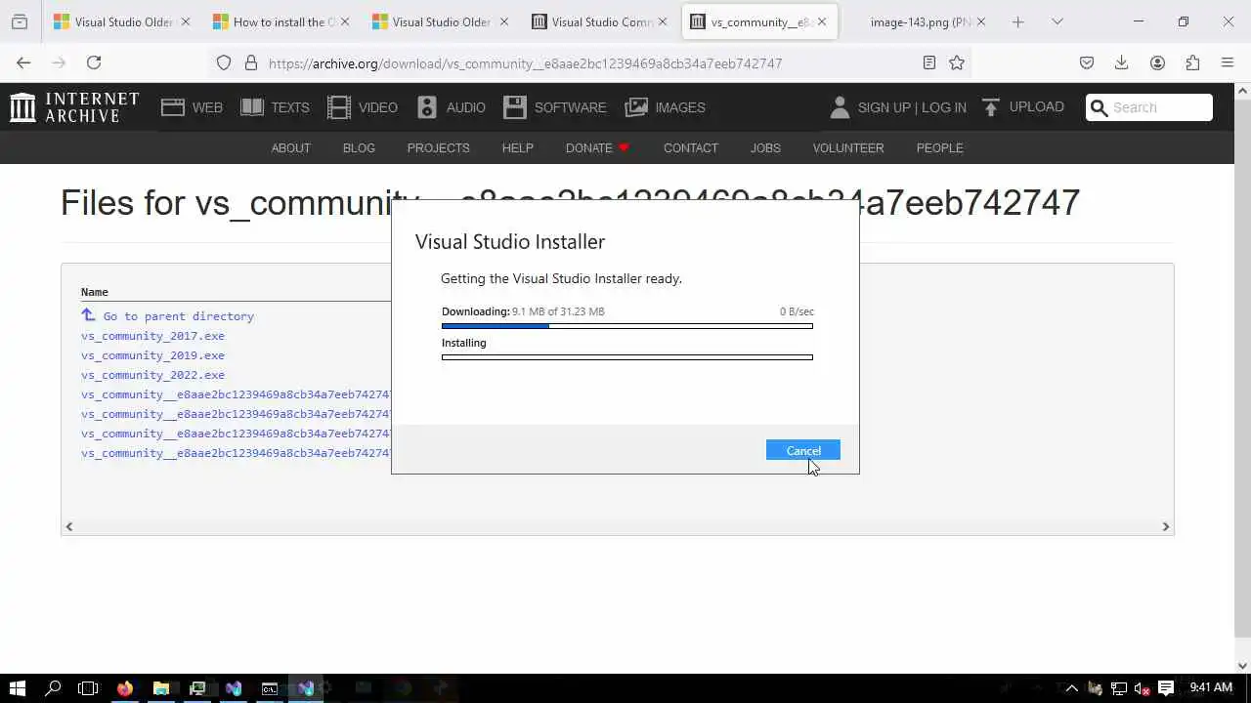This screenshot has width=1251, height=703.
Task: Open the Firefox downloads panel
Action: click(1122, 62)
